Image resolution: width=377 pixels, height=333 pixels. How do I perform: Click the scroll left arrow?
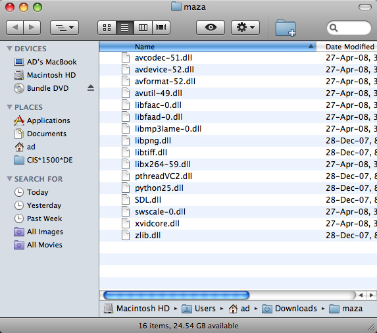coord(361,295)
